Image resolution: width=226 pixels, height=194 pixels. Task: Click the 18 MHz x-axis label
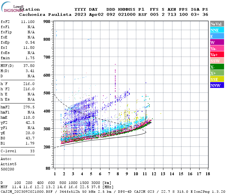point(208,174)
